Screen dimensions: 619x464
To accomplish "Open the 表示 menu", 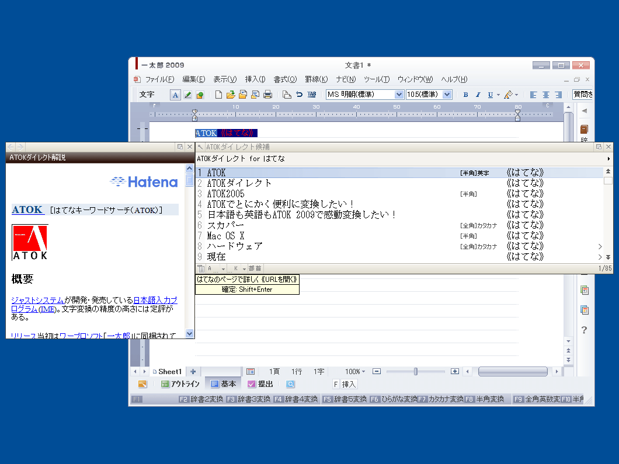I will click(x=225, y=79).
